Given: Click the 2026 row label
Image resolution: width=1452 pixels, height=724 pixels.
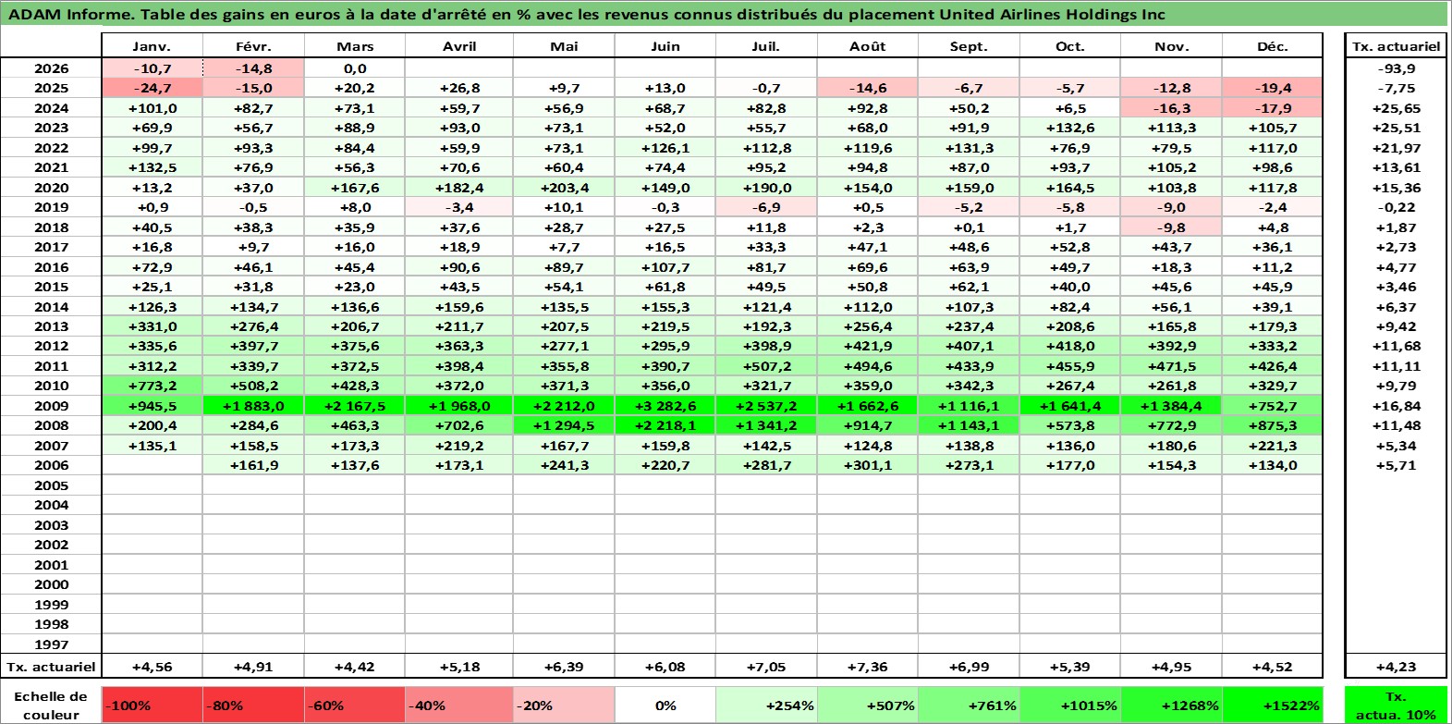Looking at the screenshot, I should tap(52, 68).
